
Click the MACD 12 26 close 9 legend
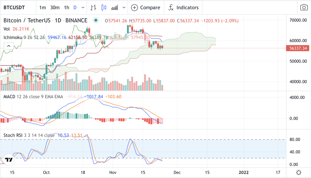tap(33, 97)
